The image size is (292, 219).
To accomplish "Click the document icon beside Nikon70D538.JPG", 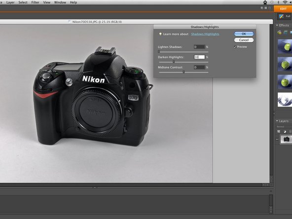I will [70, 22].
